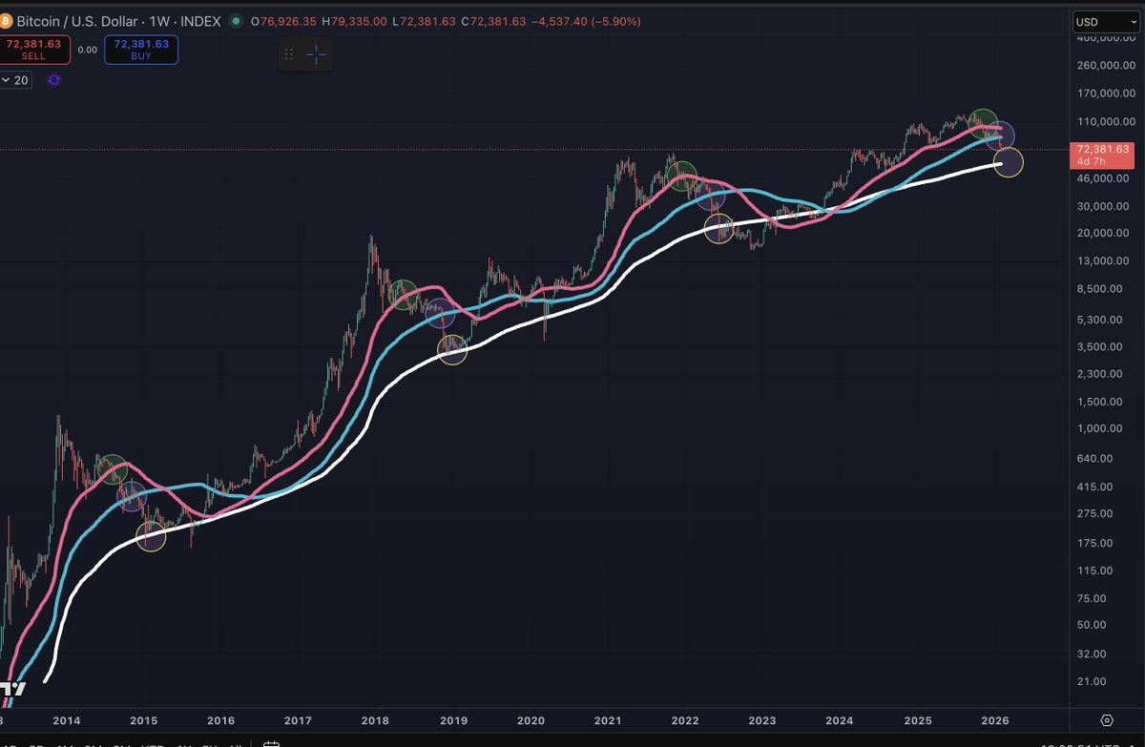Select the 1Y range tab
Viewport: 1145px width, 747px height.
[x=185, y=742]
